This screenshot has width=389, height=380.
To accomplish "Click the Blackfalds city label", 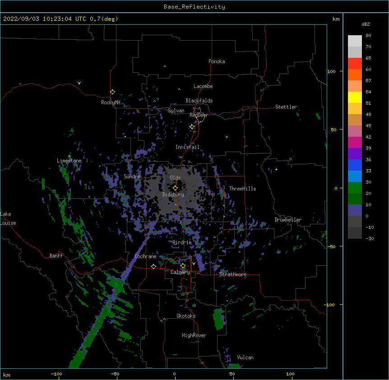I will point(199,101).
